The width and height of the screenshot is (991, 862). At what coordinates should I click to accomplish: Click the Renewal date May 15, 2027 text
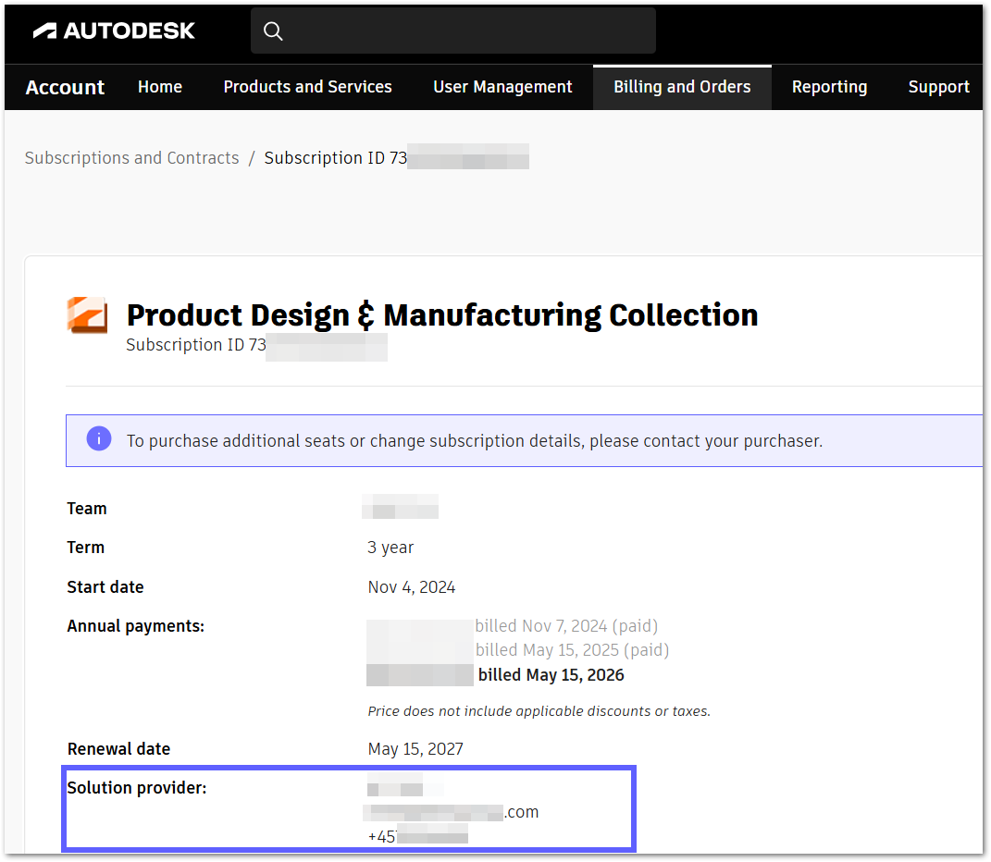pos(415,748)
